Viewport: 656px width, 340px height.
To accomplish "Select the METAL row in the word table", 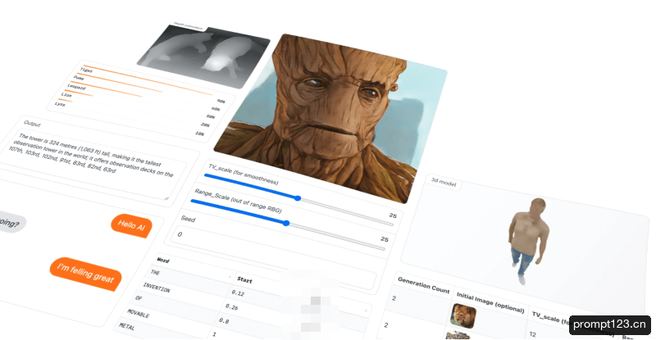I will (x=127, y=327).
